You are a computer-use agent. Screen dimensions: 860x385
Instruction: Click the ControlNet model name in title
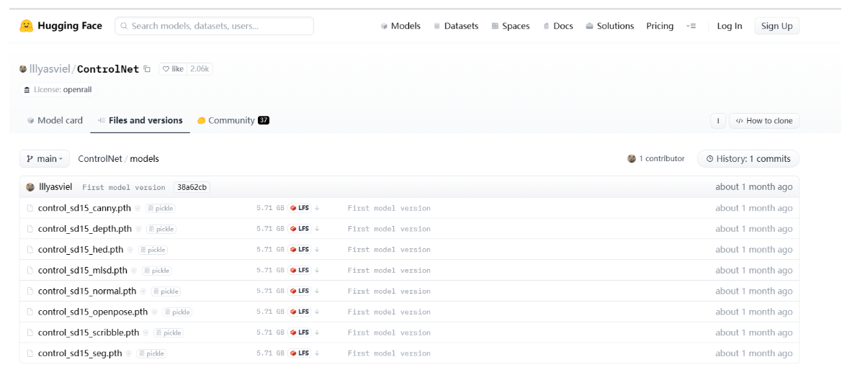[x=108, y=69]
